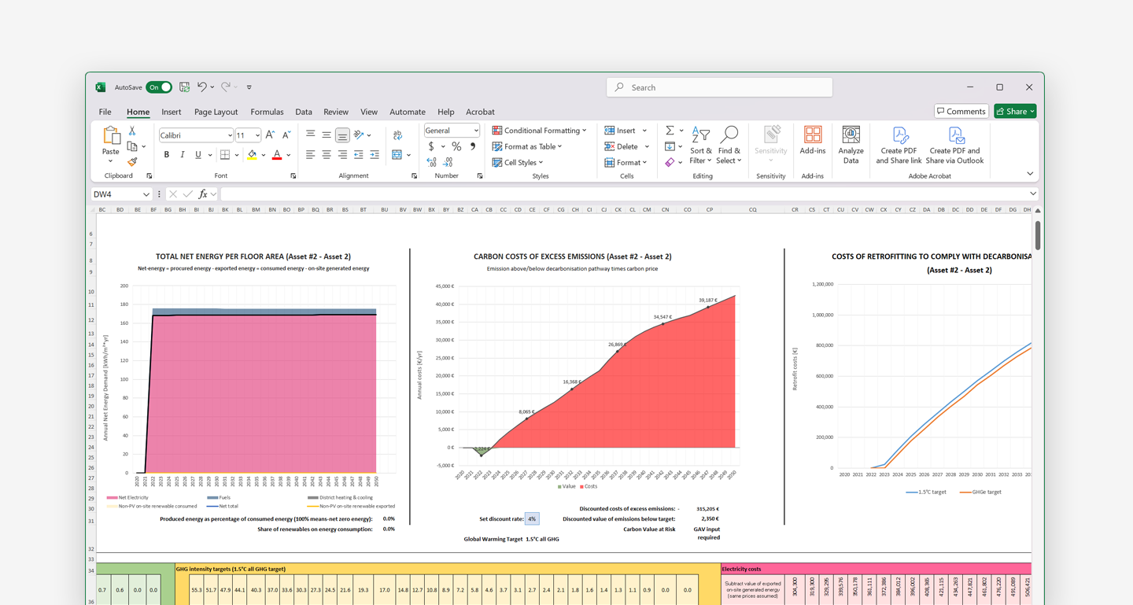The width and height of the screenshot is (1133, 605).
Task: Toggle the Bottom Align button
Action: click(342, 135)
